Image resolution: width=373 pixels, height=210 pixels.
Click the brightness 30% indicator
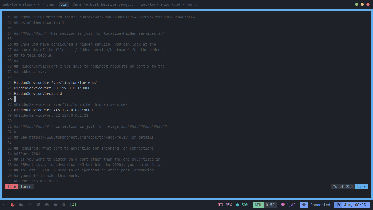(x=242, y=205)
